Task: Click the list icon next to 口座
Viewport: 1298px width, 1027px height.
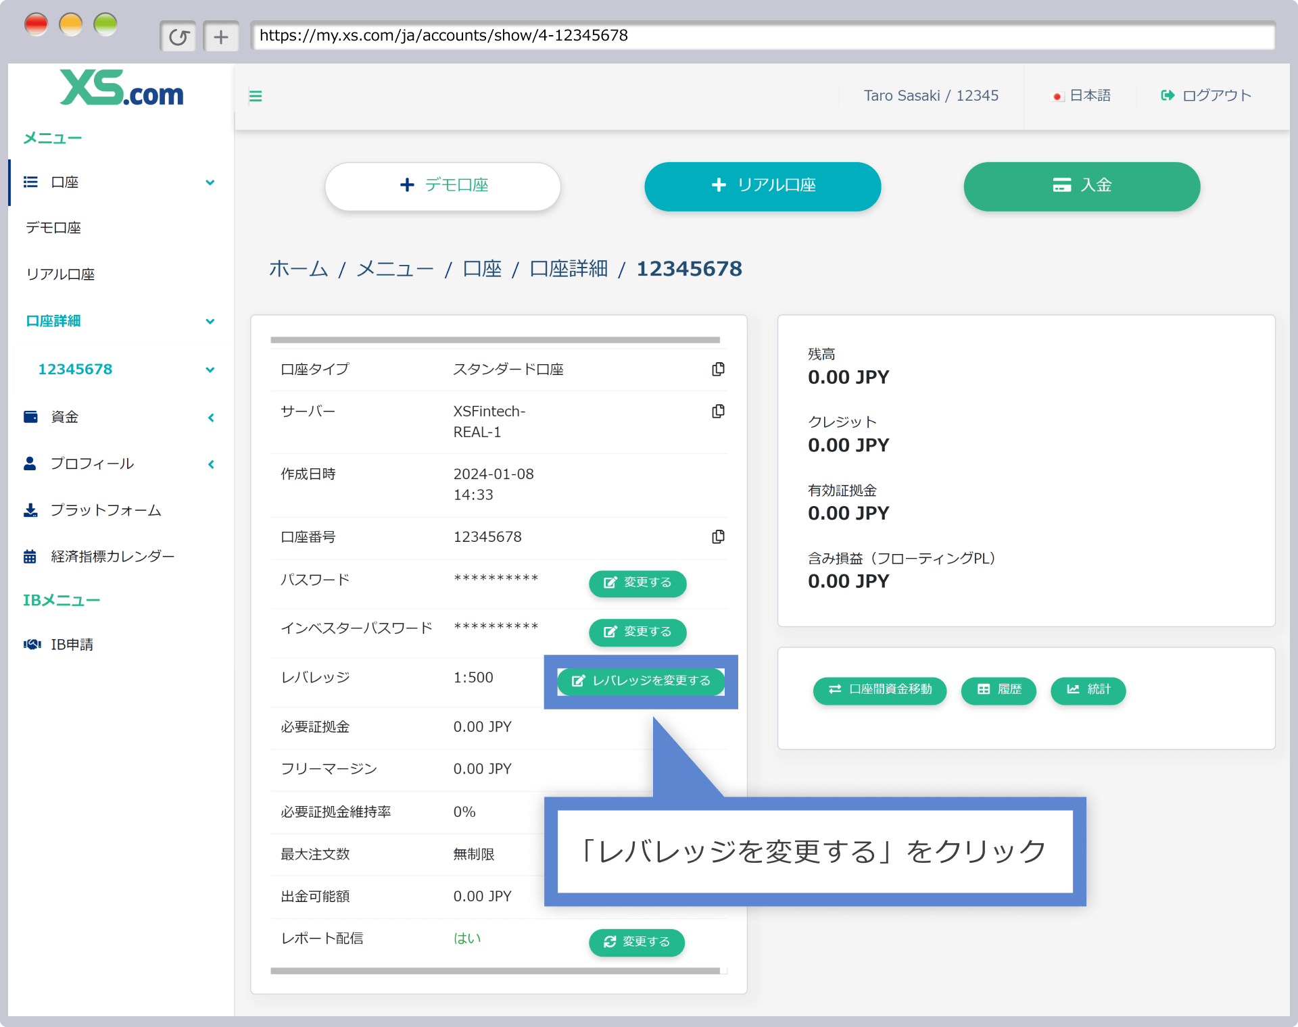Action: tap(30, 182)
